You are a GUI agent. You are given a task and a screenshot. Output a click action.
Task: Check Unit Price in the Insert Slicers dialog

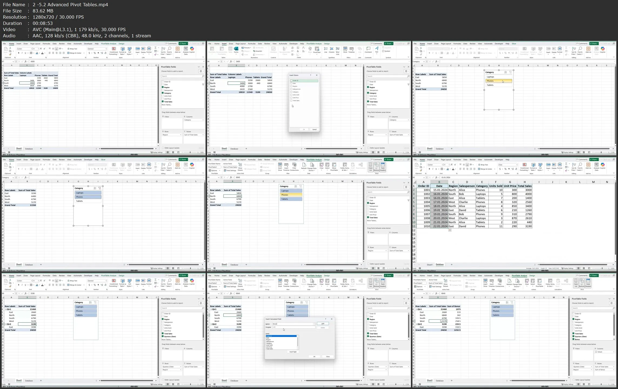pos(291,98)
